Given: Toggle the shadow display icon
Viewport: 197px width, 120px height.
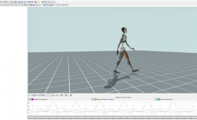Looking at the screenshot, I should coord(36,5).
